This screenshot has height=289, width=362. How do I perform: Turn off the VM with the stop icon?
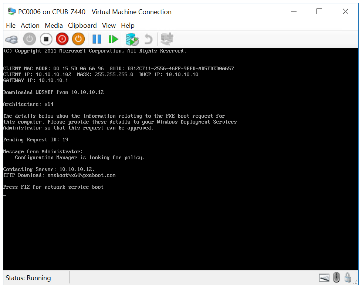tap(46, 39)
